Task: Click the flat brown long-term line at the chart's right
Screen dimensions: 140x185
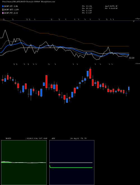Action: [x=114, y=46]
